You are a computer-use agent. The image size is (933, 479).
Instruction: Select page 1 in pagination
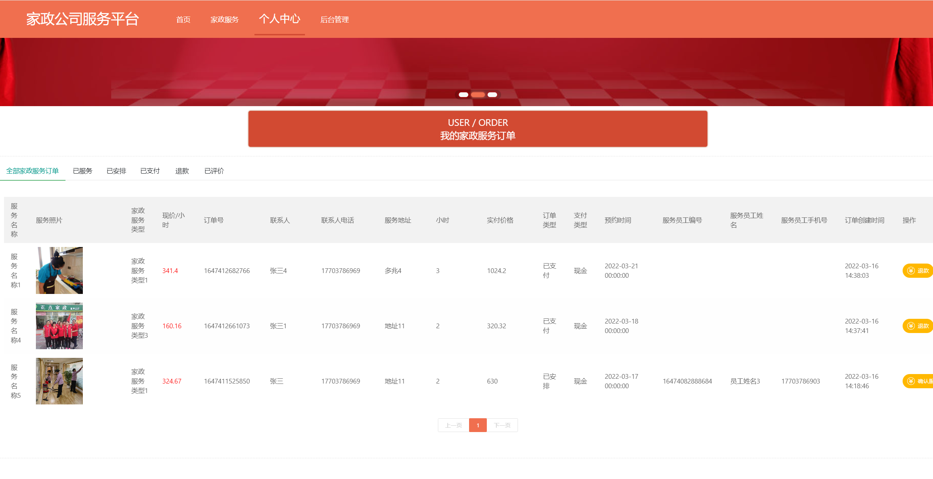(478, 425)
